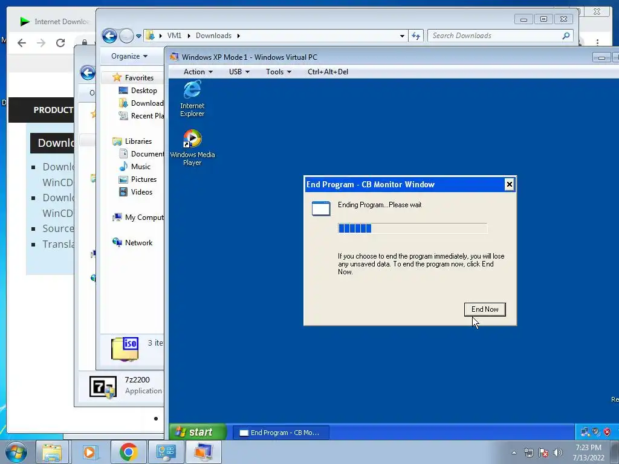This screenshot has height=464, width=619.
Task: Select End Program taskbar item in XP
Action: coord(280,433)
